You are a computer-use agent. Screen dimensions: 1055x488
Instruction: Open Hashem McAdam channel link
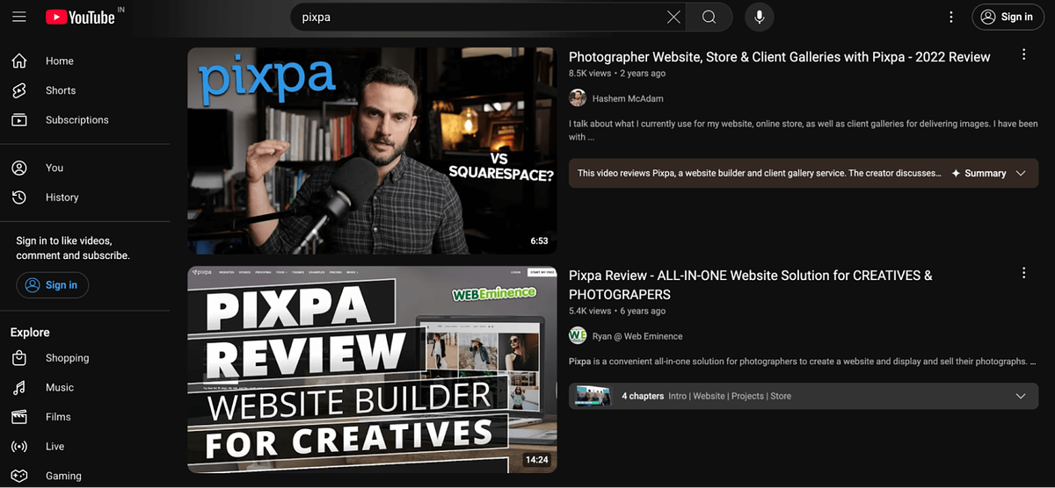pyautogui.click(x=627, y=98)
